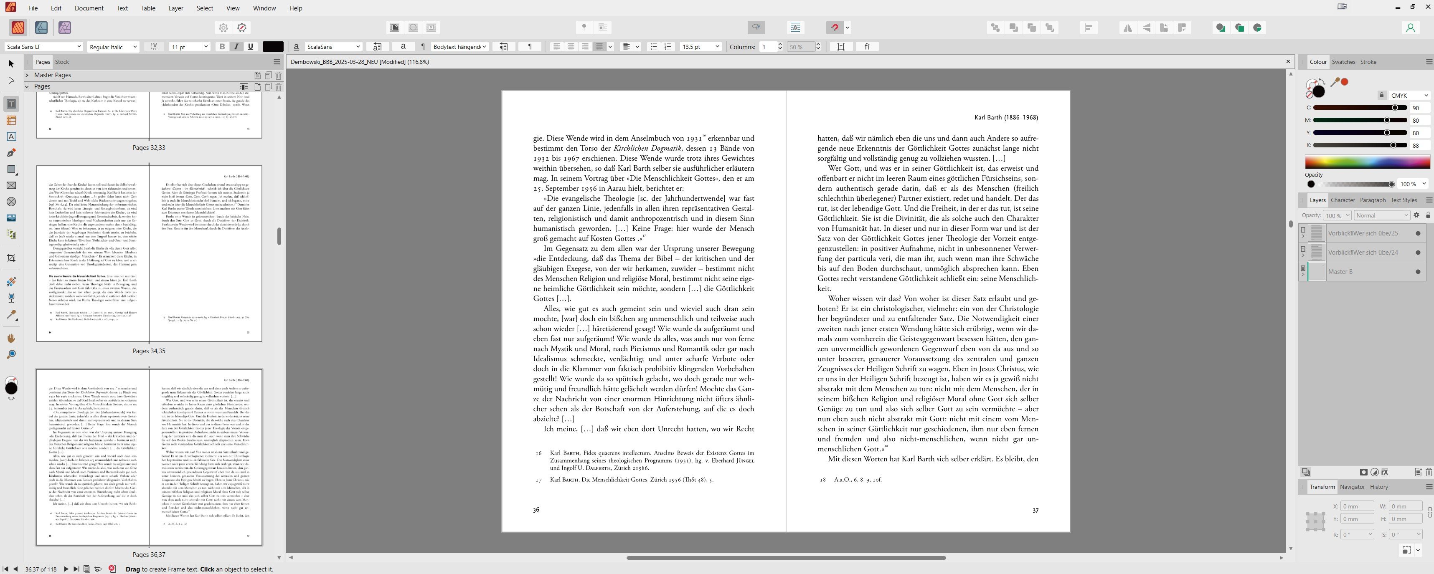Select the Pages 34,35 thumbnail
The width and height of the screenshot is (1434, 574).
[x=149, y=253]
